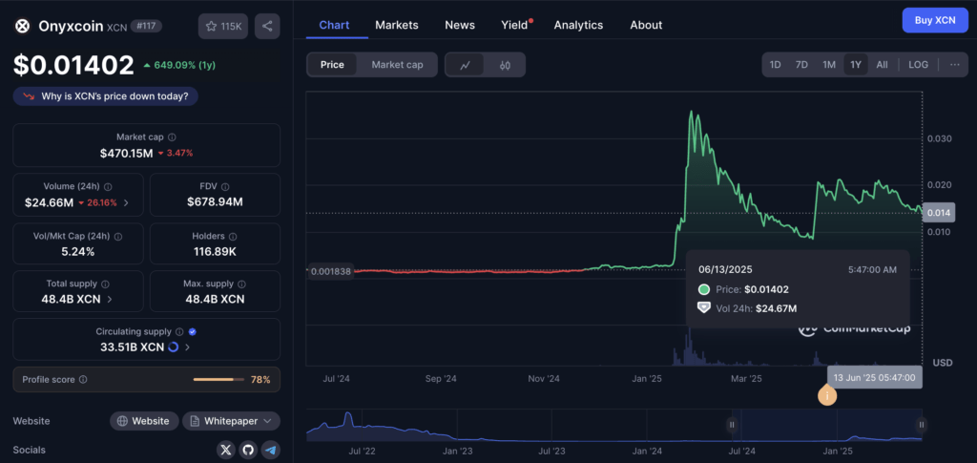Click the 0.014 current price axis label

(939, 213)
